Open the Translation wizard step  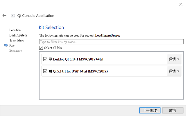coord(17,40)
